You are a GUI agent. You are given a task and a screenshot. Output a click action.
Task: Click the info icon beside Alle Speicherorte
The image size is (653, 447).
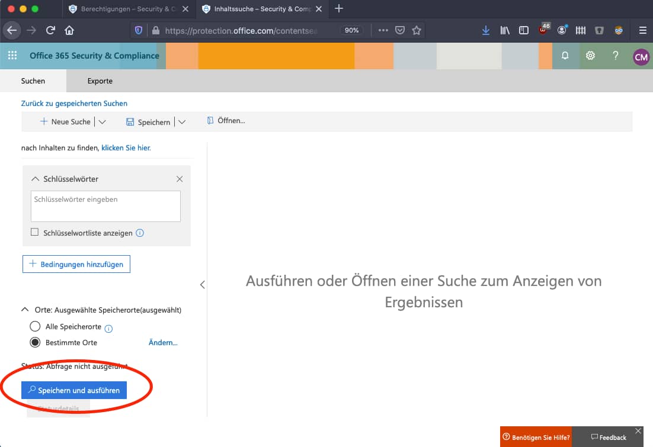click(x=110, y=327)
